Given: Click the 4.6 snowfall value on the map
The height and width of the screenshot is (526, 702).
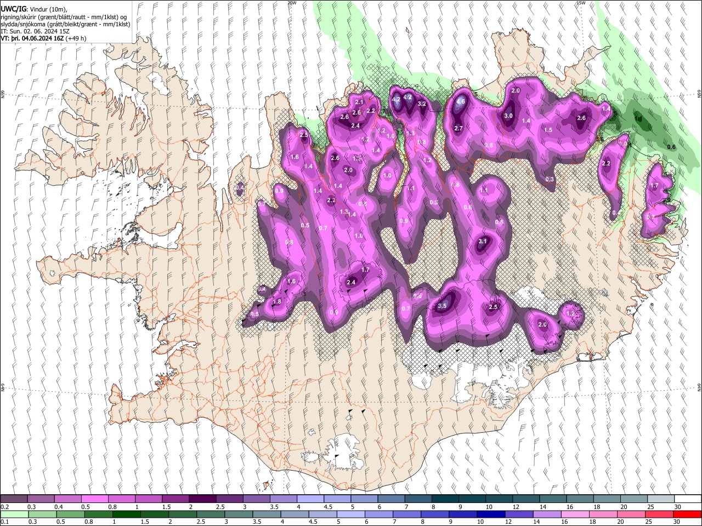Looking at the screenshot, I should 461,101.
